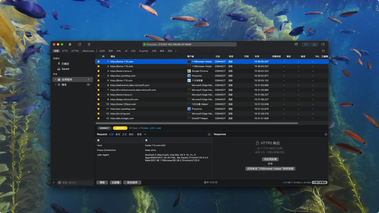Click the ChatGPTHelper icon in row 13

pyautogui.click(x=189, y=118)
